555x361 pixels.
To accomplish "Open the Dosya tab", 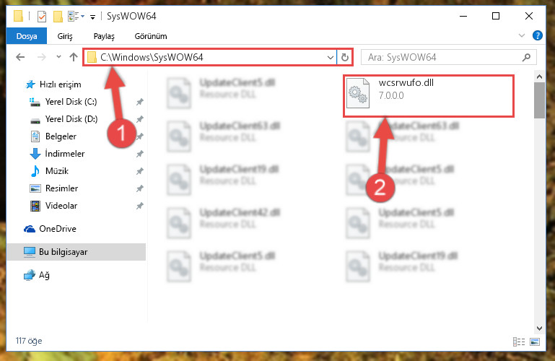I will point(27,36).
